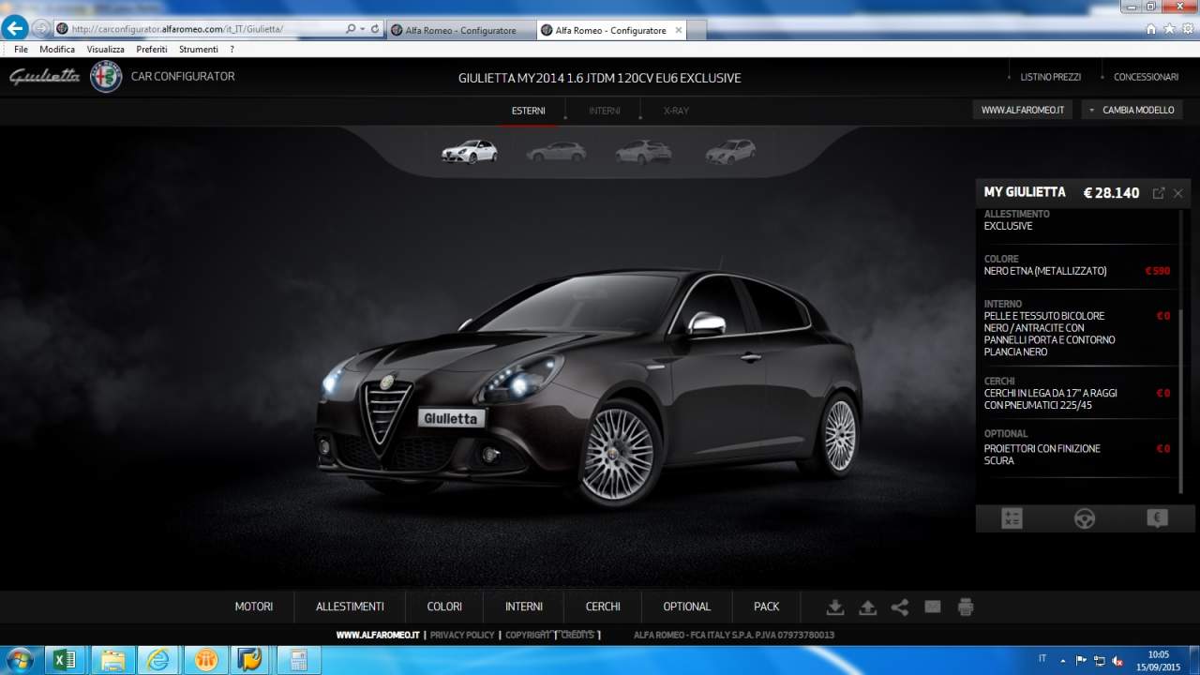Click the COLORE entry Nero Etna (Metallizzato)

click(1045, 271)
